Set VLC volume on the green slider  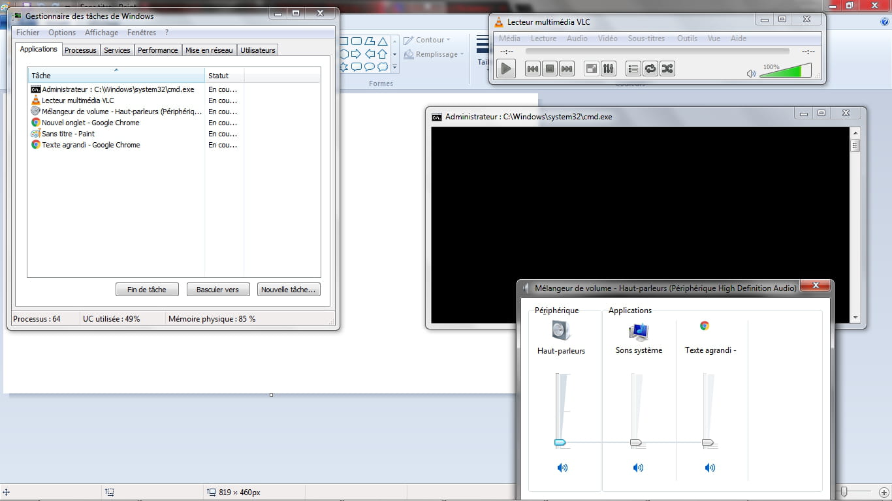(x=785, y=70)
